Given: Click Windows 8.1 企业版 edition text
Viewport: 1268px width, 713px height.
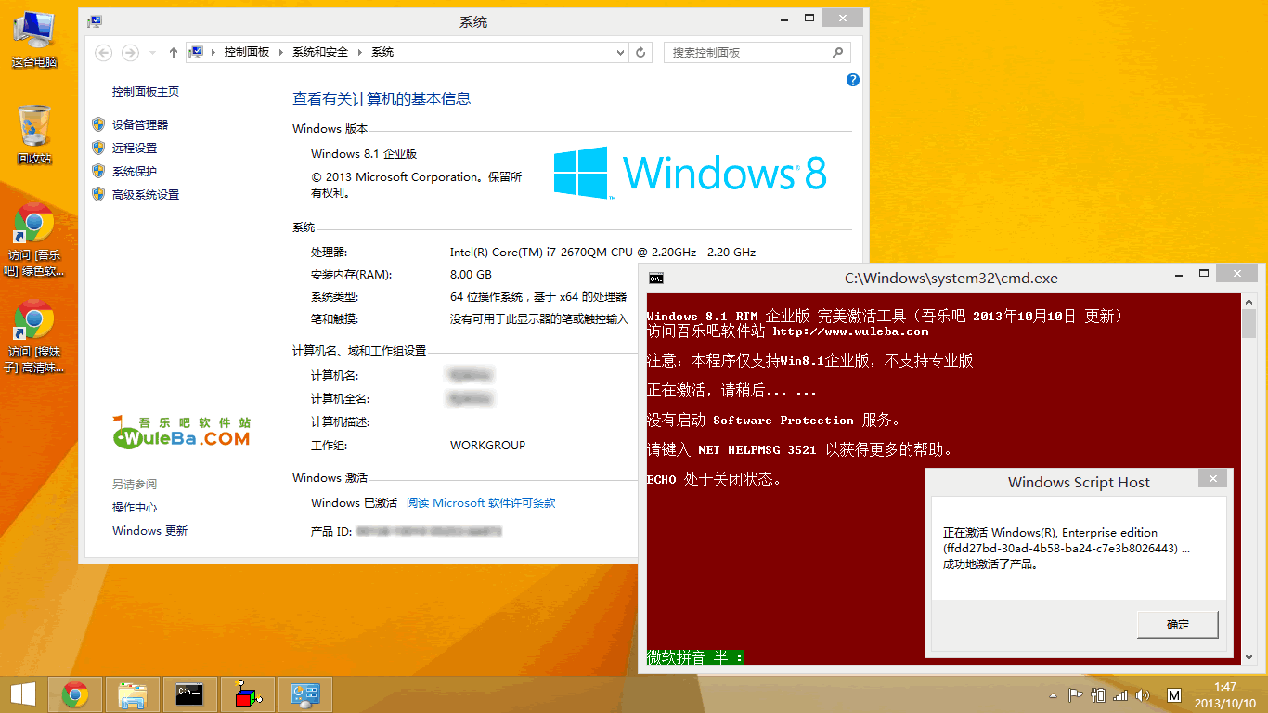Looking at the screenshot, I should pyautogui.click(x=364, y=154).
